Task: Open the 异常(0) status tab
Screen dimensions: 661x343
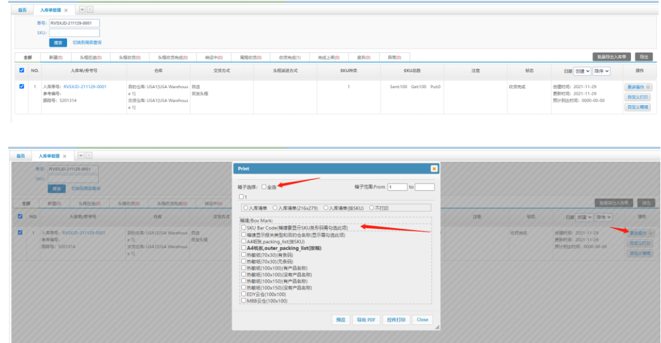Action: tap(394, 58)
